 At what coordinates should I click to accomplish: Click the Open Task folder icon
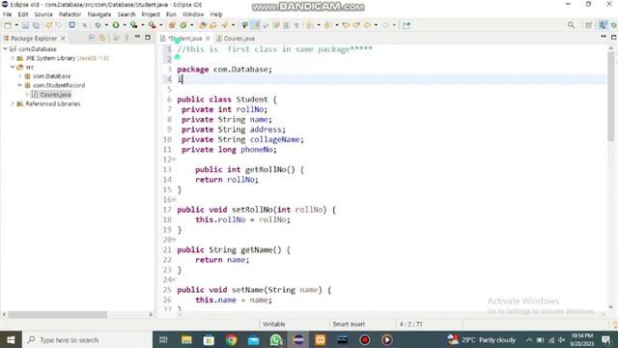tap(212, 25)
